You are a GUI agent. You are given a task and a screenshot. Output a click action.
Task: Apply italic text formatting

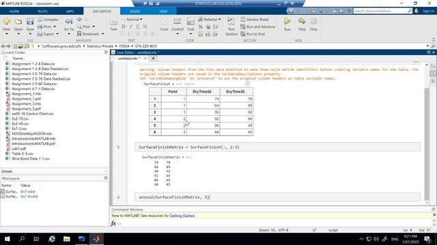(130, 27)
